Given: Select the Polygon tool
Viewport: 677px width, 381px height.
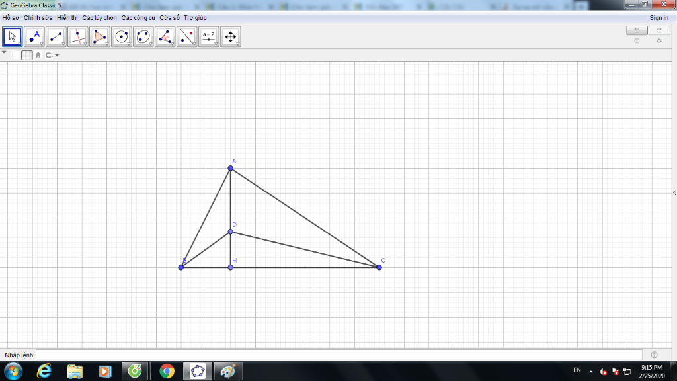Looking at the screenshot, I should pos(100,37).
